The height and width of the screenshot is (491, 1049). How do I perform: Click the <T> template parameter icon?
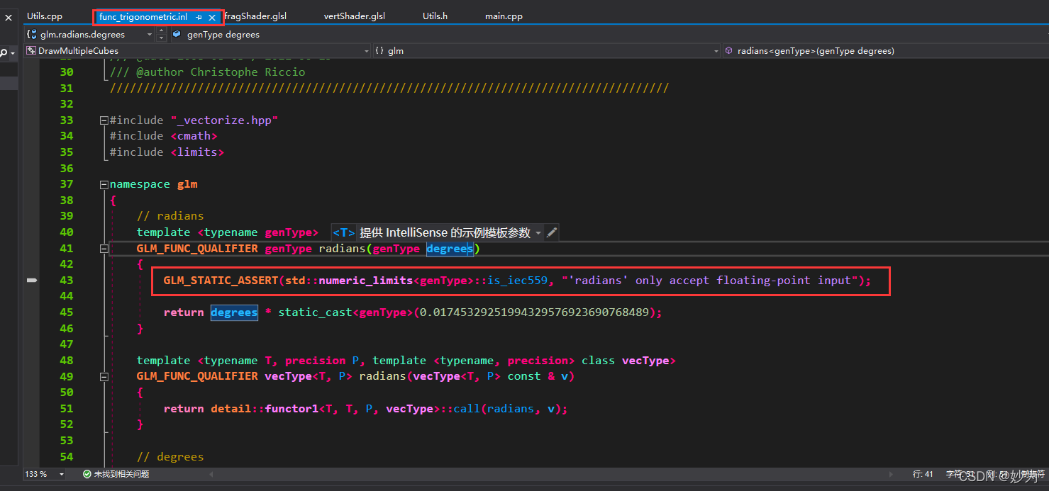pos(344,232)
